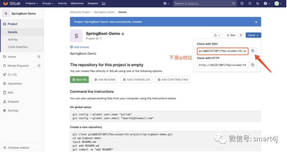Click SpringBoot-Demo breadcrumb link
This screenshot has height=152, width=287.
point(104,12)
